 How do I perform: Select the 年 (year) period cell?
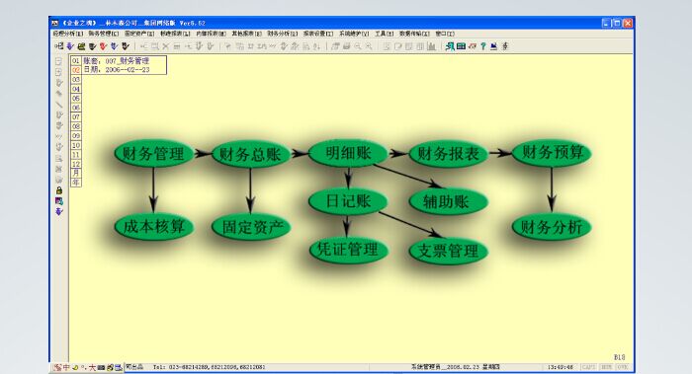click(x=76, y=183)
